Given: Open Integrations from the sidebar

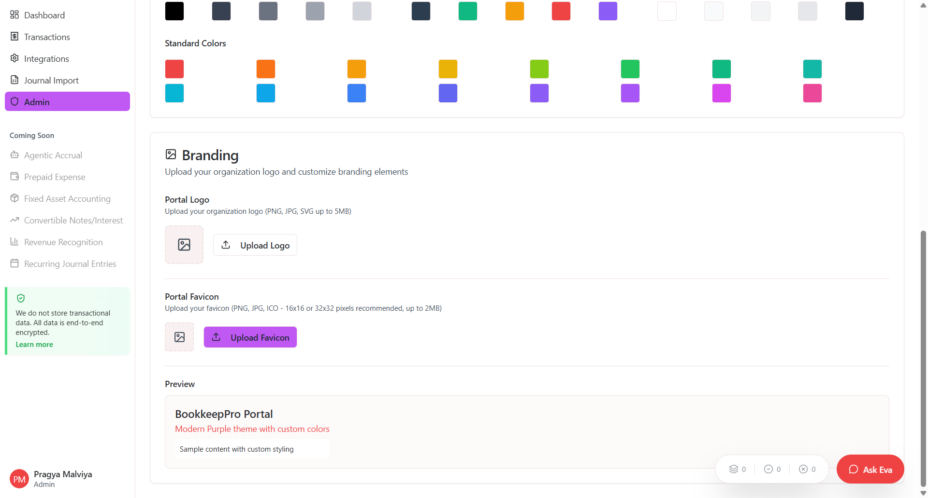Looking at the screenshot, I should click(46, 58).
